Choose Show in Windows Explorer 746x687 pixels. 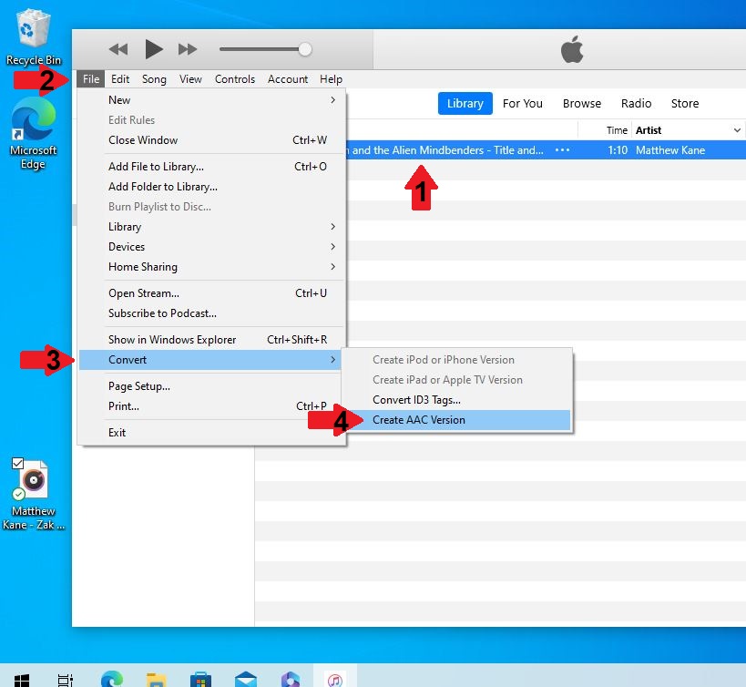(211, 340)
